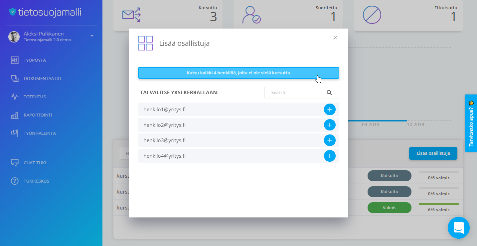
Task: Open the chat bubble widget icon
Action: click(x=459, y=228)
